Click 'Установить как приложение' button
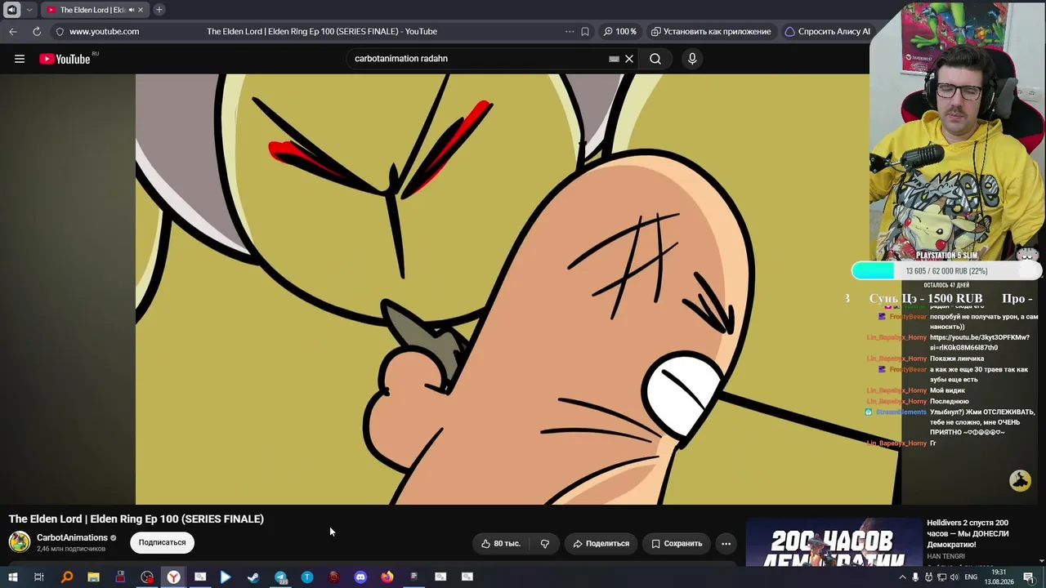The height and width of the screenshot is (588, 1046). (x=711, y=31)
